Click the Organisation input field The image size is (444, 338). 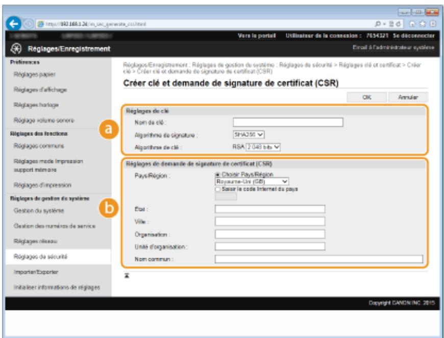[270, 234]
